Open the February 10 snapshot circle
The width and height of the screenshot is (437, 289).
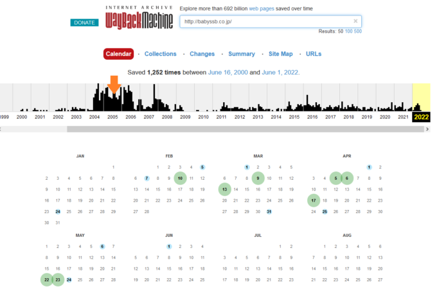(x=180, y=179)
